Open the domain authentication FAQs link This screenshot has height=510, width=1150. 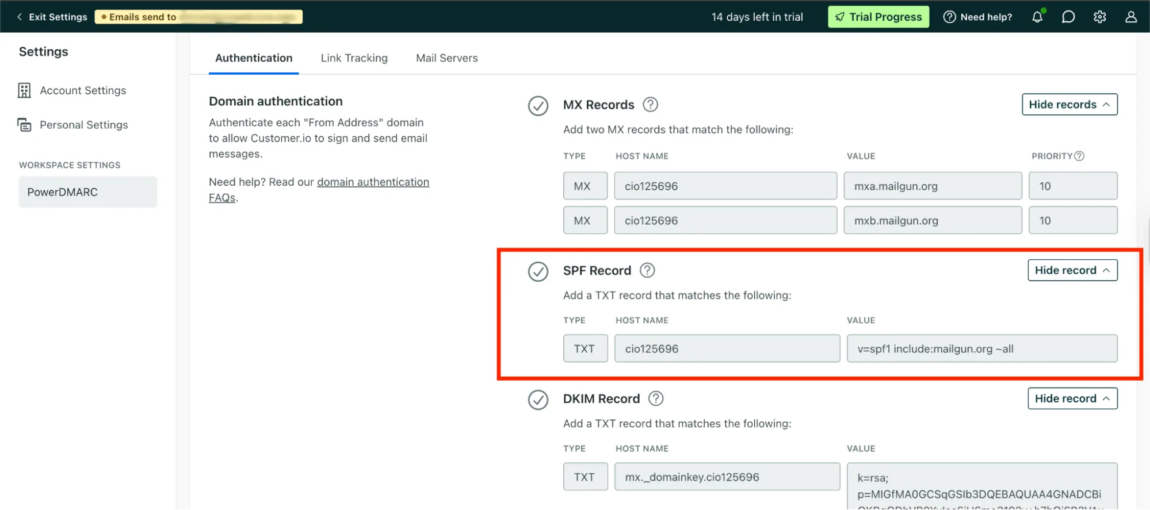tap(319, 190)
